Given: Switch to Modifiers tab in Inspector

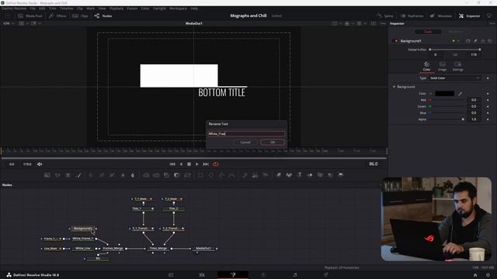Looking at the screenshot, I should 456,32.
